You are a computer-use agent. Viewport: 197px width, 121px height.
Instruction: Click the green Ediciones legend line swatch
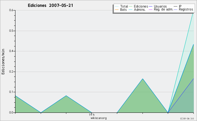(131, 7)
